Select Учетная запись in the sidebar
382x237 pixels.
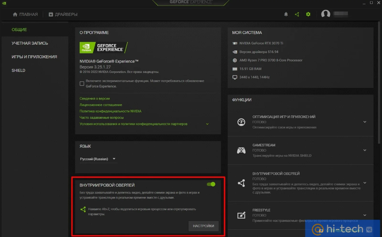click(30, 43)
